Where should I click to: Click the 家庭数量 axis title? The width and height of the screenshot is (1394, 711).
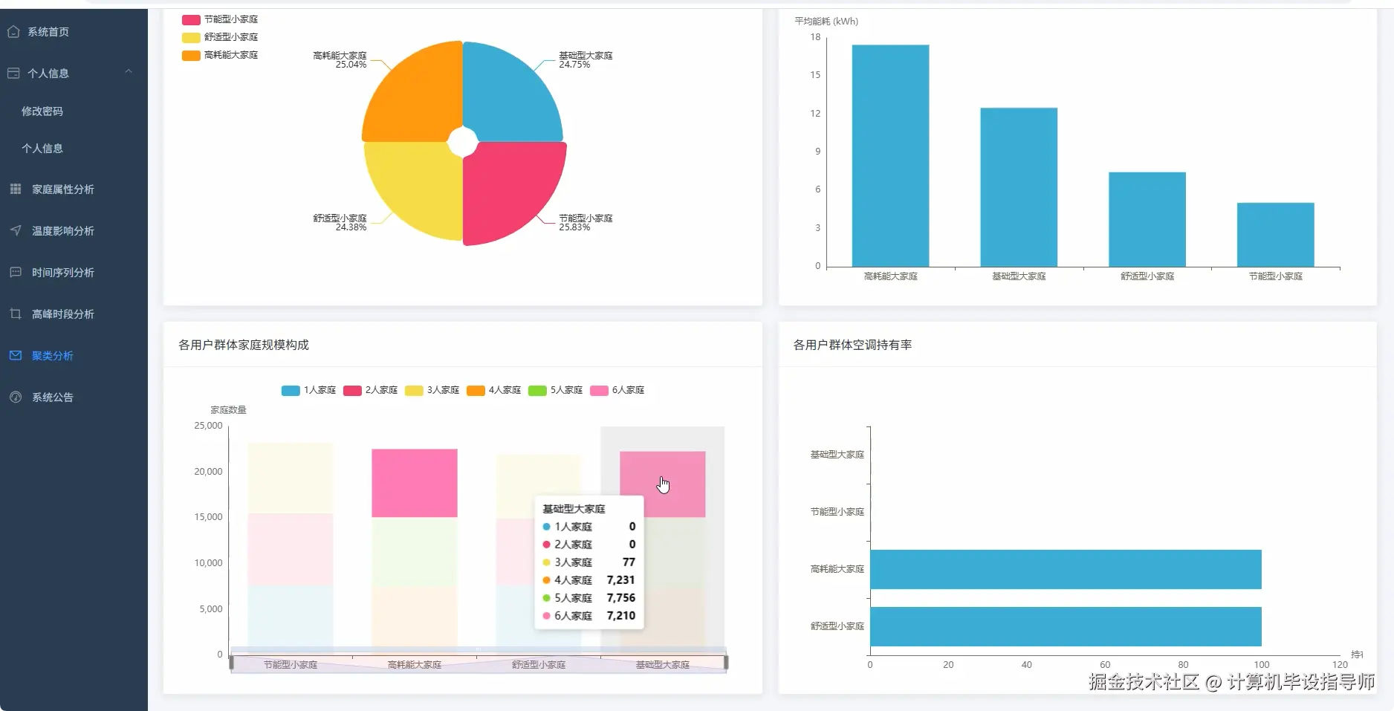(x=228, y=410)
